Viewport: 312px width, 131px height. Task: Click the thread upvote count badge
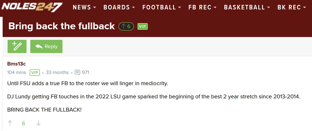126,26
